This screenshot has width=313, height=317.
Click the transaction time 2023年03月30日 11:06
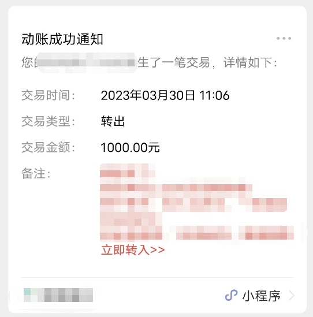coord(165,95)
